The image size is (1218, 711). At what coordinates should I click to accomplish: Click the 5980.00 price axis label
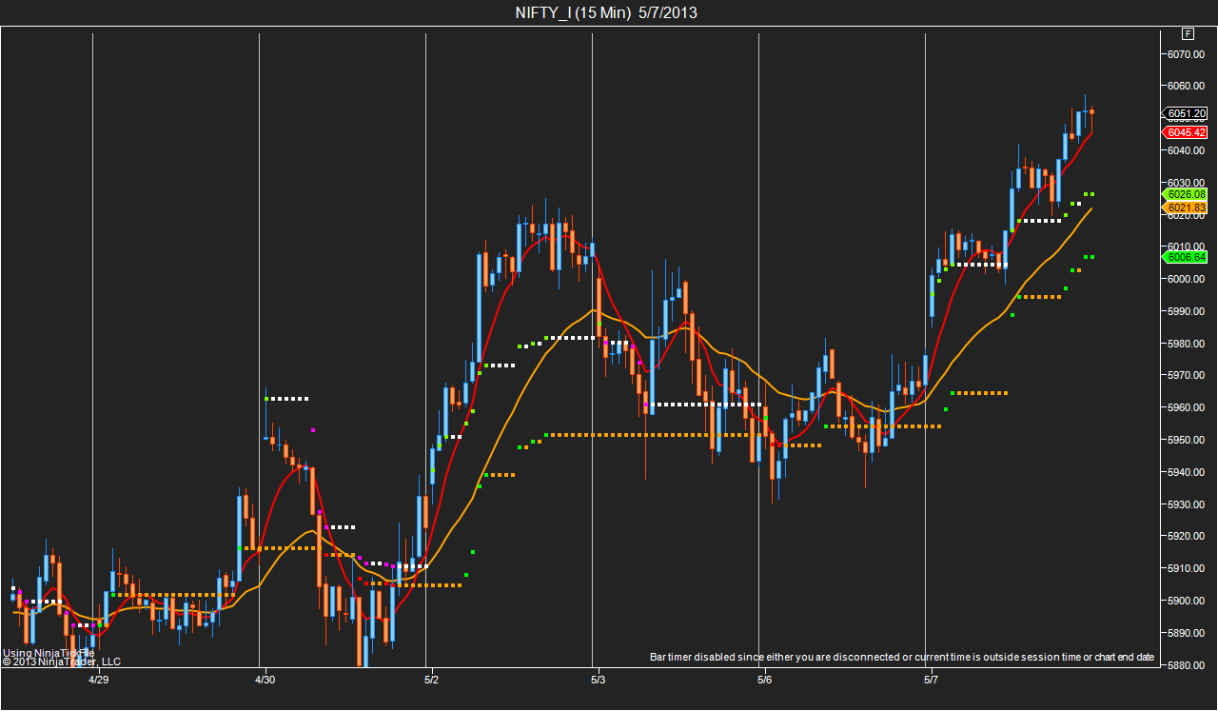coord(1188,344)
